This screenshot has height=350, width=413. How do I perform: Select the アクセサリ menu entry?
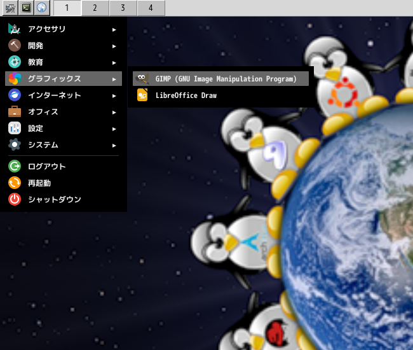point(64,29)
